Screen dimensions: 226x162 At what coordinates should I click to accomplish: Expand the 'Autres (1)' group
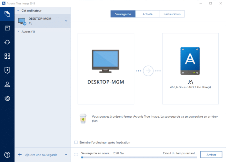(x=18, y=32)
